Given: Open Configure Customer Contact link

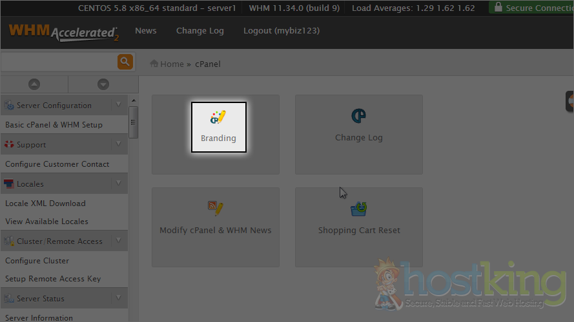Looking at the screenshot, I should pyautogui.click(x=57, y=164).
